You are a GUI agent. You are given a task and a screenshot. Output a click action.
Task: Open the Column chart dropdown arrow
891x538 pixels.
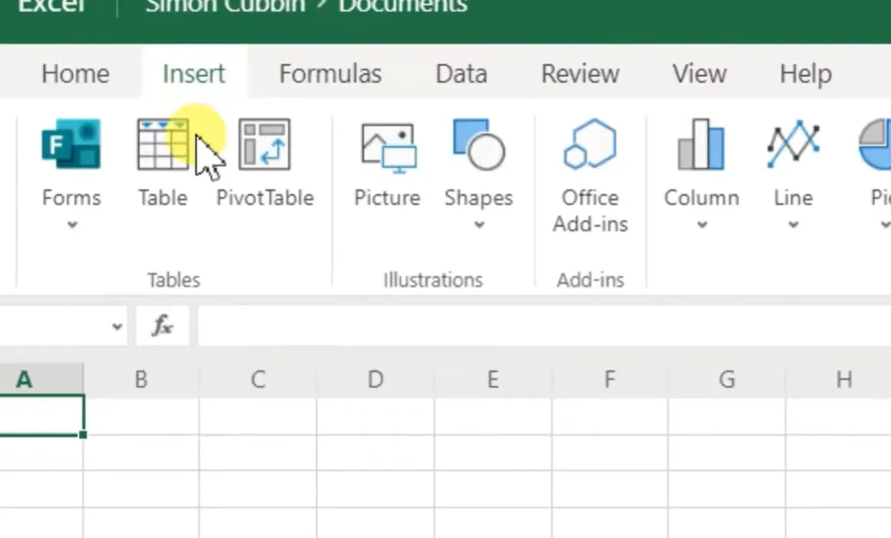(x=701, y=225)
